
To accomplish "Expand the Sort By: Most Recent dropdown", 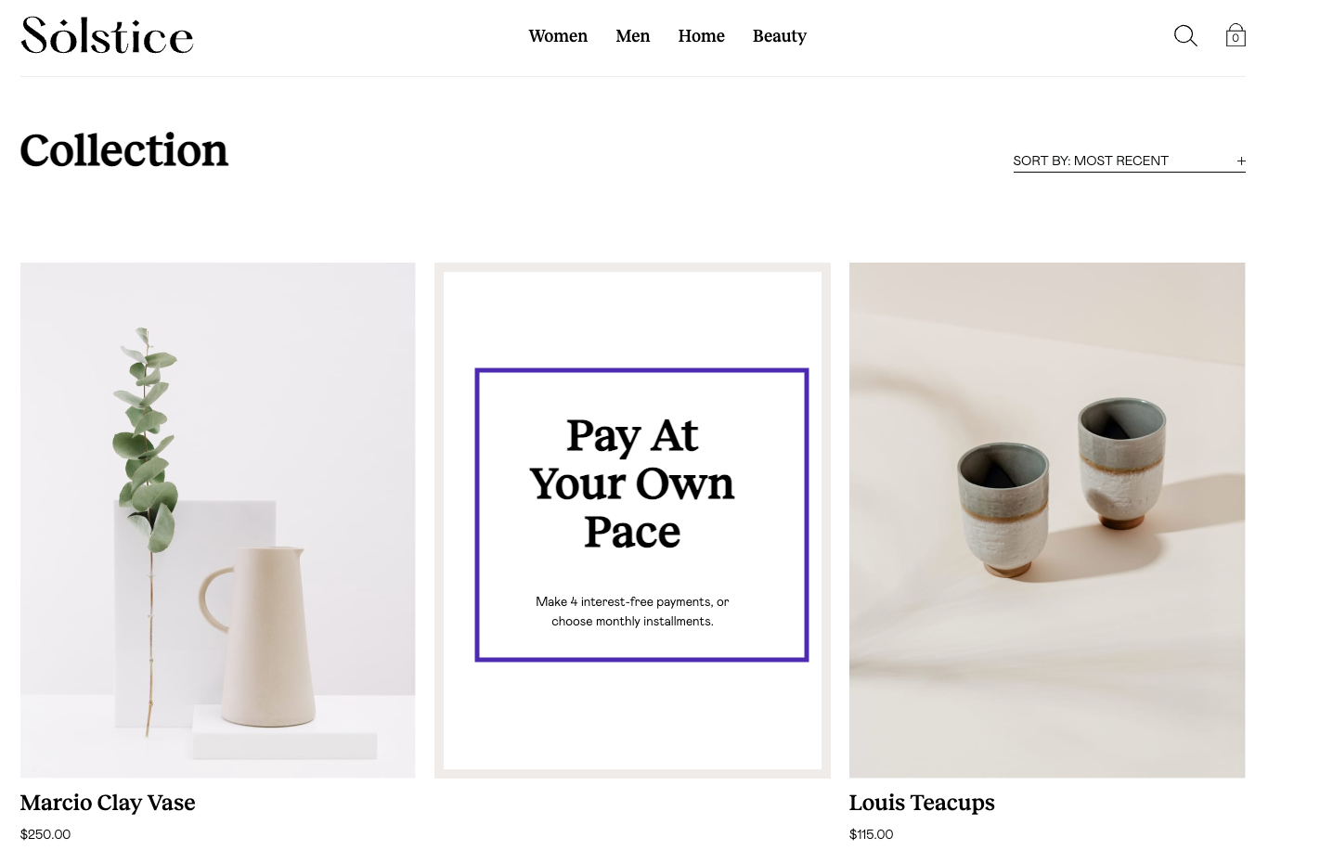I will [1129, 161].
